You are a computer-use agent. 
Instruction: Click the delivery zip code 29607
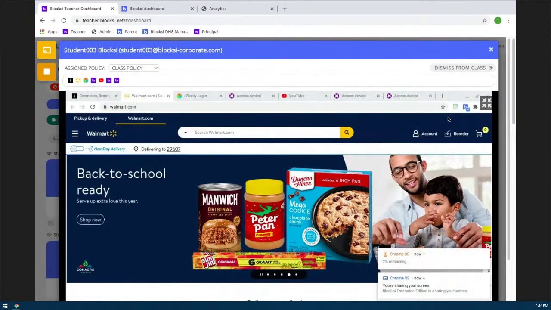coord(173,149)
